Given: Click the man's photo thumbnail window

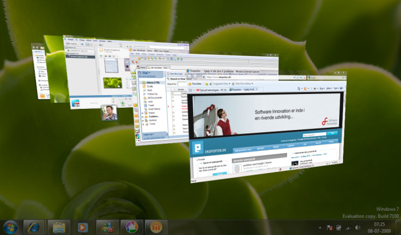Looking at the screenshot, I should pyautogui.click(x=109, y=113).
